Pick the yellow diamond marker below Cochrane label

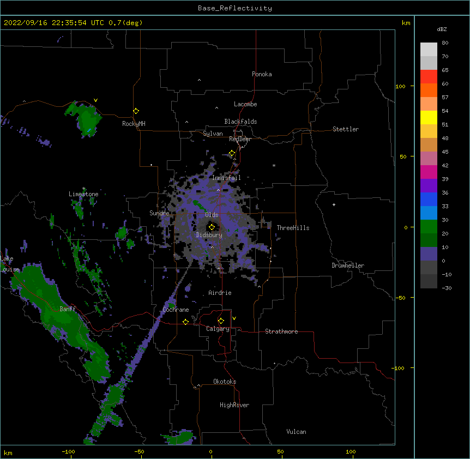[185, 322]
